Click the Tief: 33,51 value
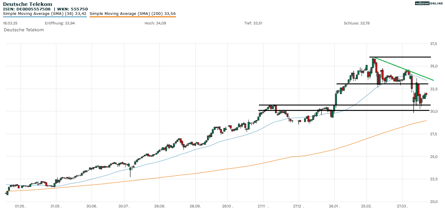 [x=253, y=23]
